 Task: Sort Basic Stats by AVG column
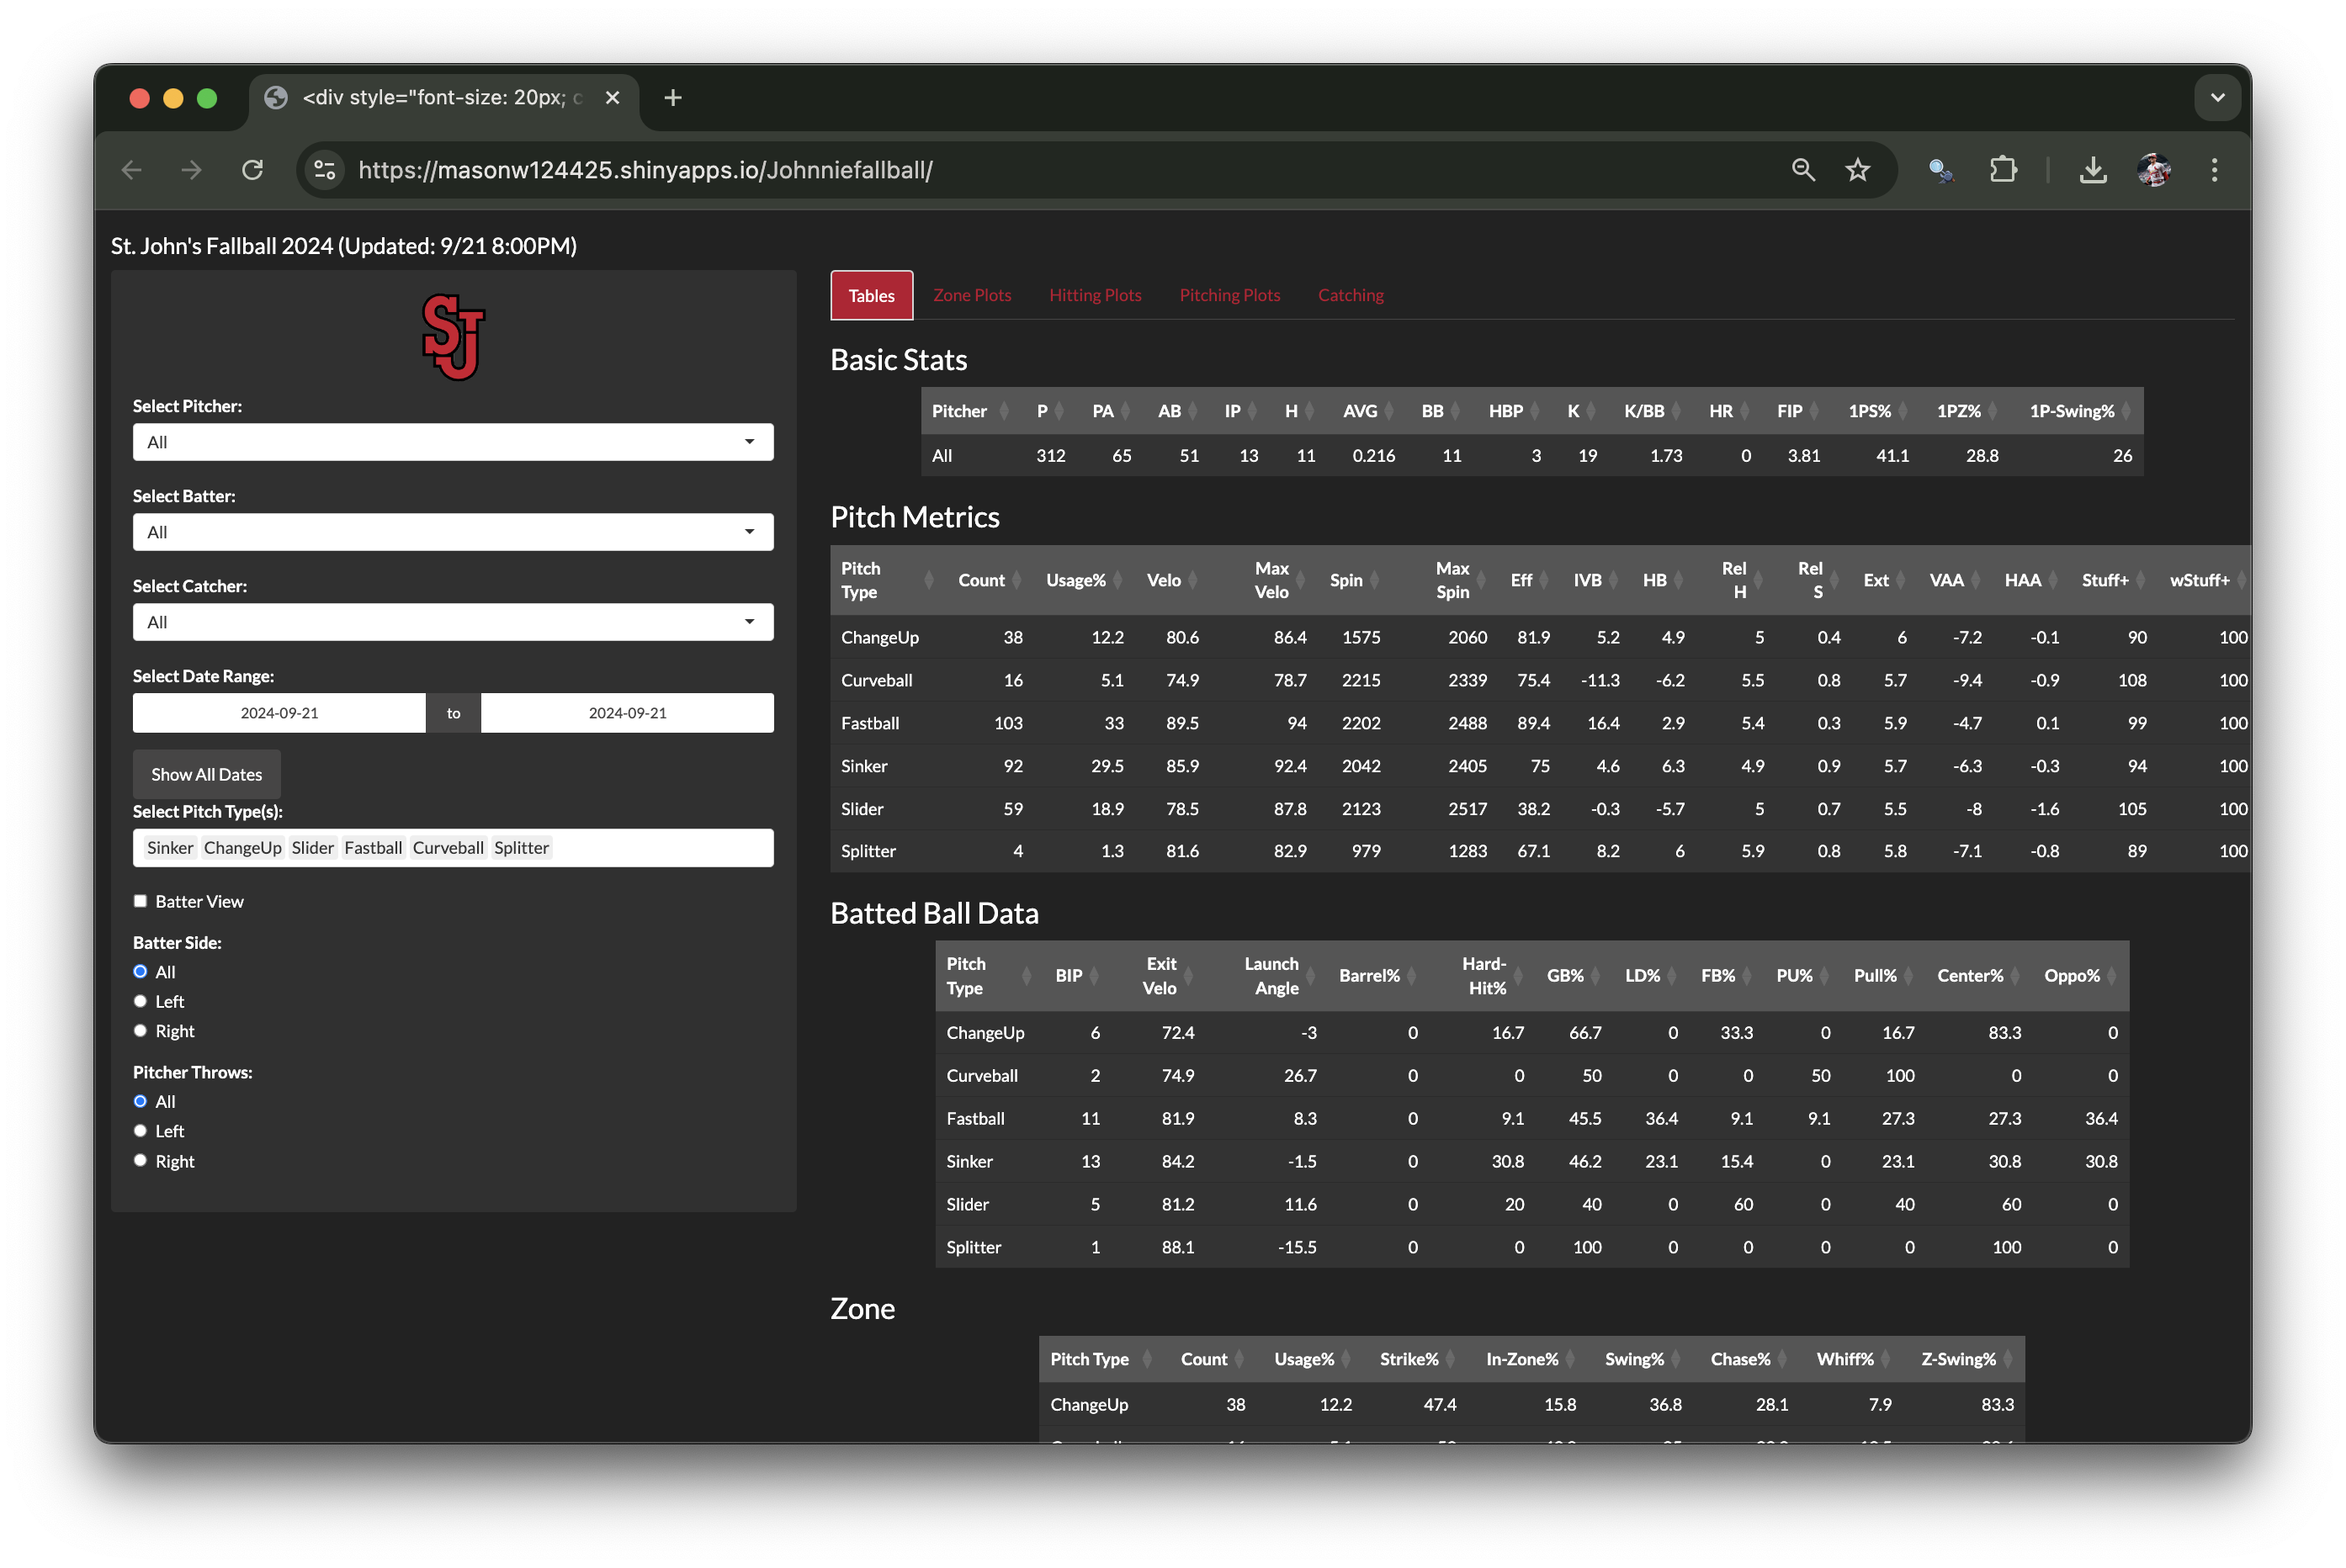tap(1369, 411)
